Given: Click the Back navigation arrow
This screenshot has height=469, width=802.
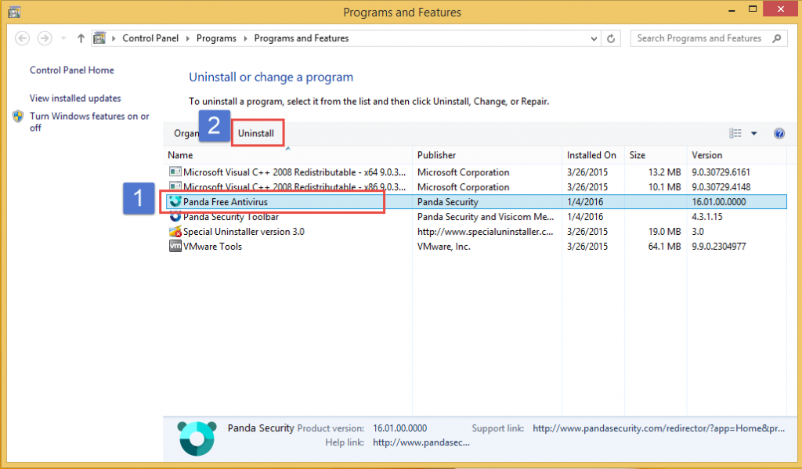Looking at the screenshot, I should point(22,38).
